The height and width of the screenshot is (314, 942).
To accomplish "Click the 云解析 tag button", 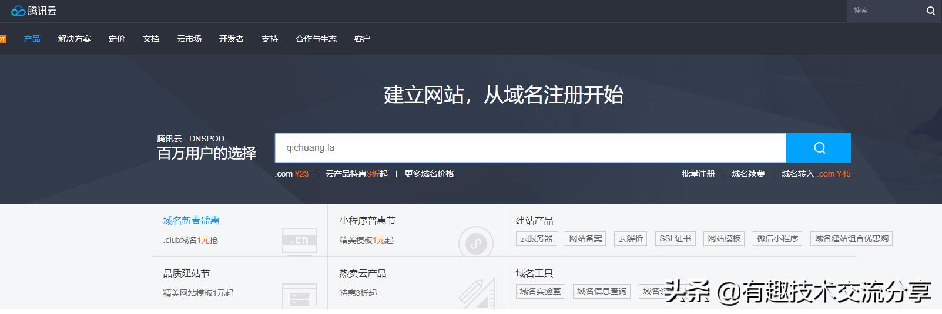I will (631, 238).
